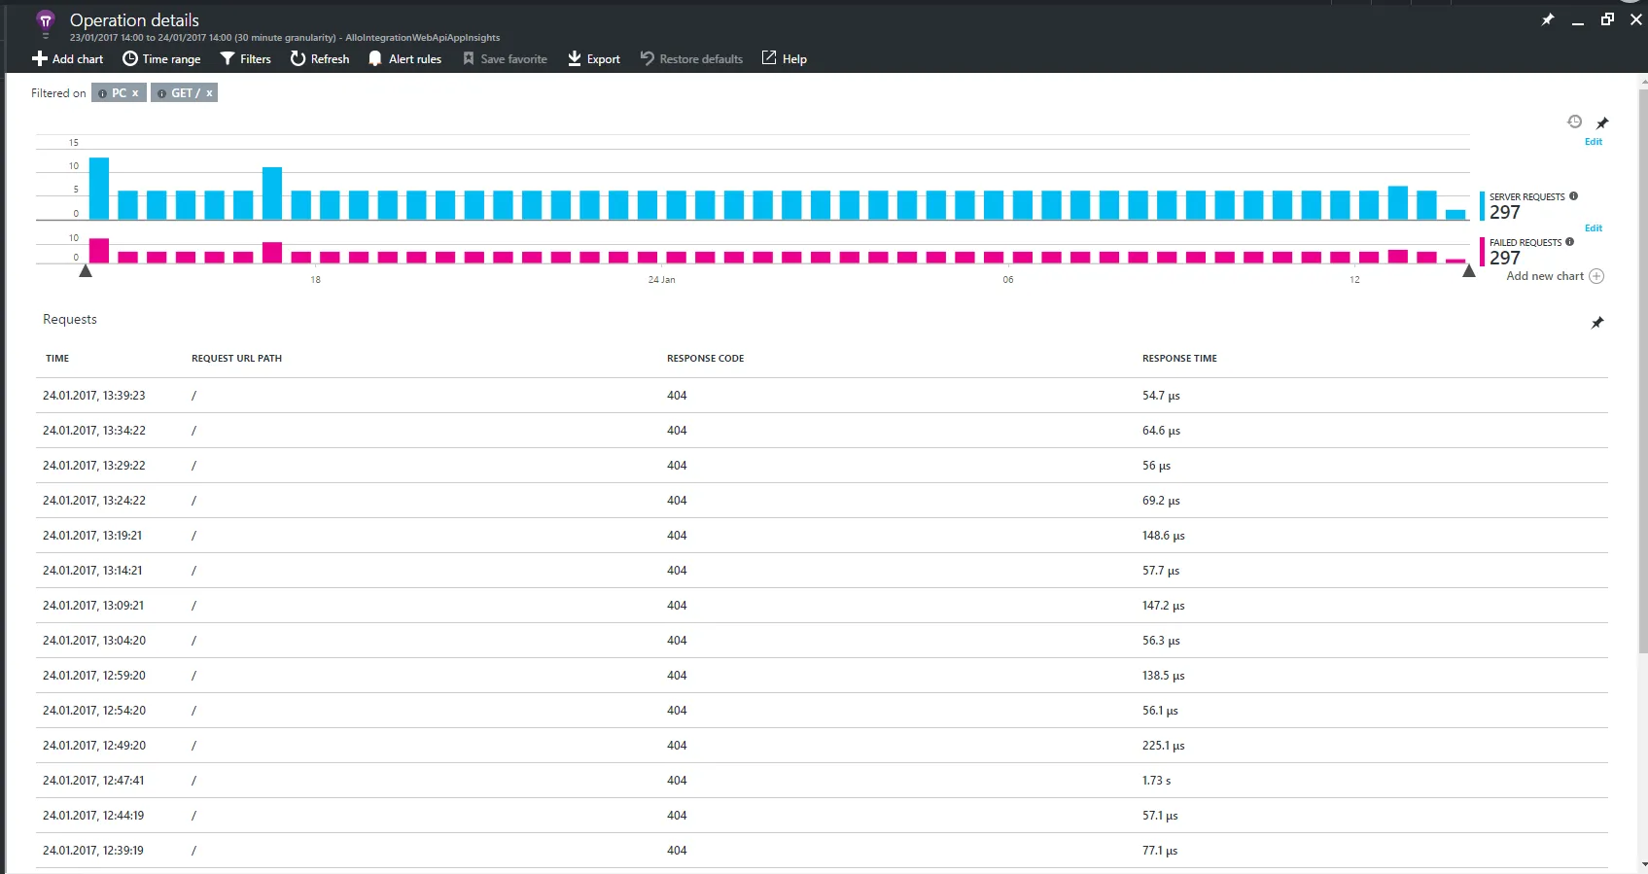The image size is (1648, 874).
Task: Edit the Server Requests chart
Action: tap(1594, 142)
